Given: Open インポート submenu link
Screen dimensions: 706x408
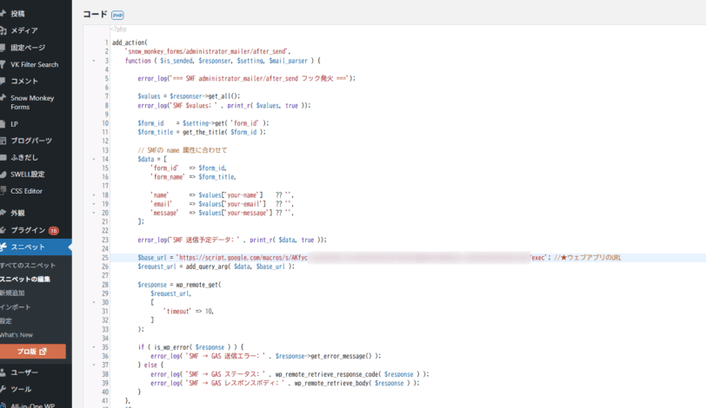Looking at the screenshot, I should tap(16, 307).
